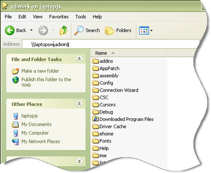Click the laptopjs computer icon
This screenshot has width=211, height=173.
[15, 116]
